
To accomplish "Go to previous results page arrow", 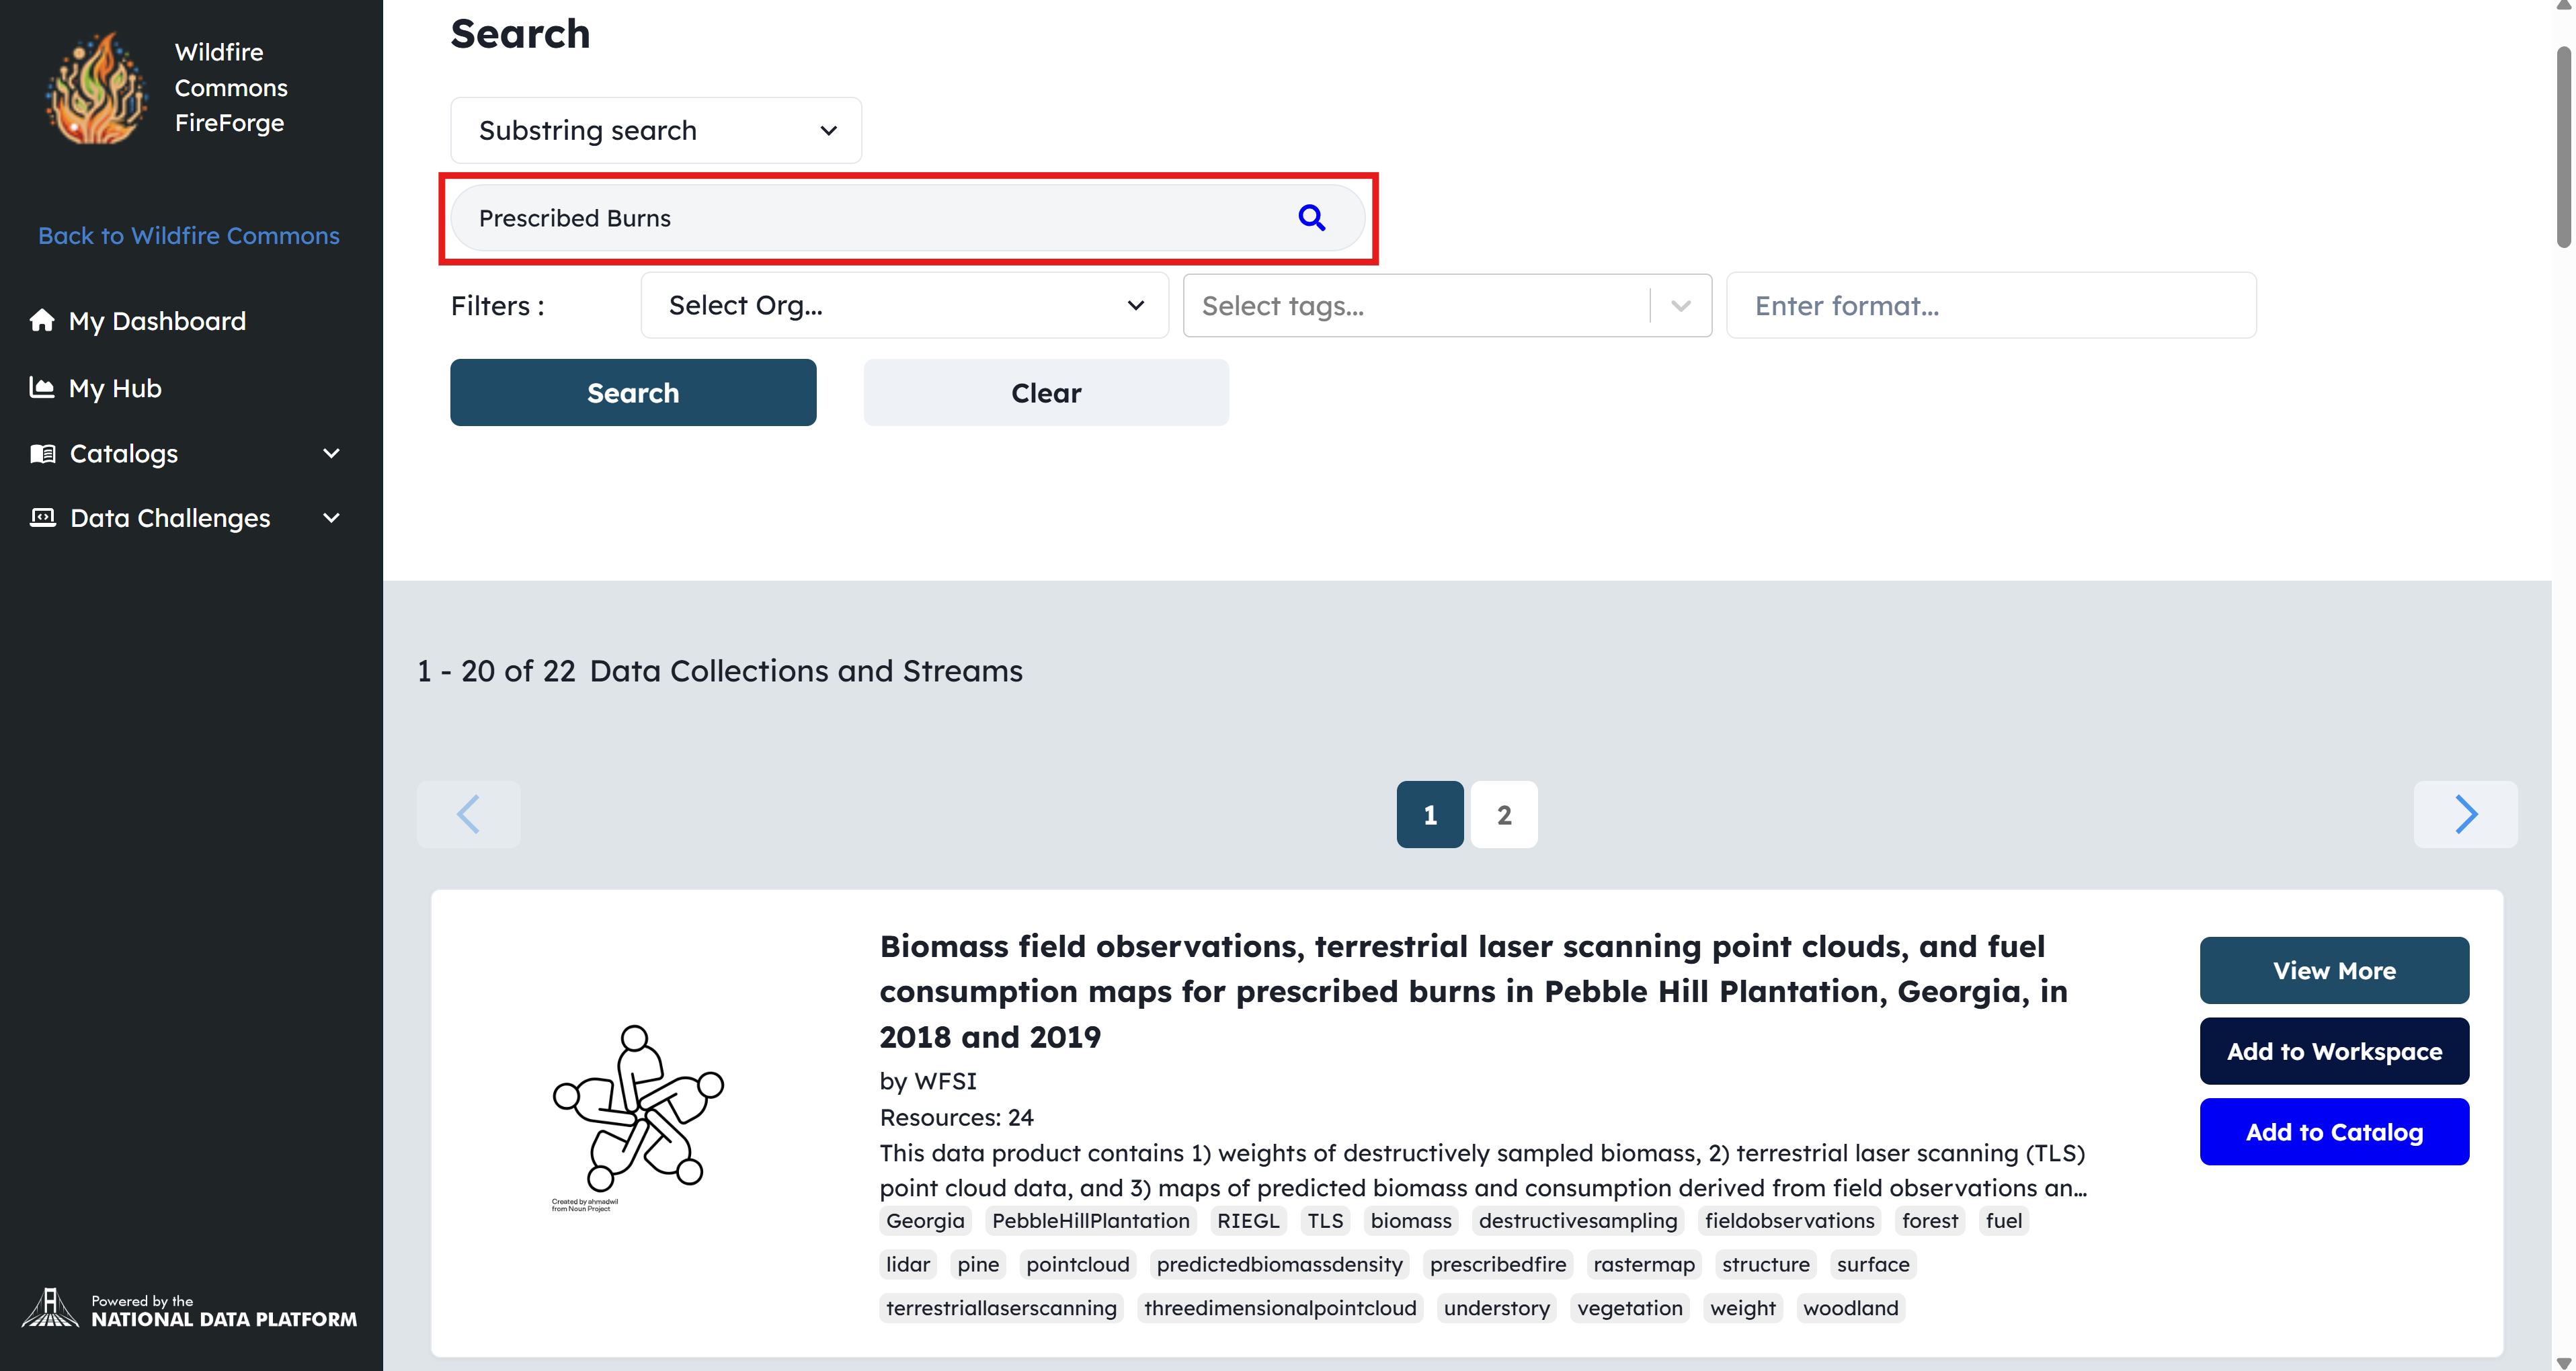I will pos(468,814).
